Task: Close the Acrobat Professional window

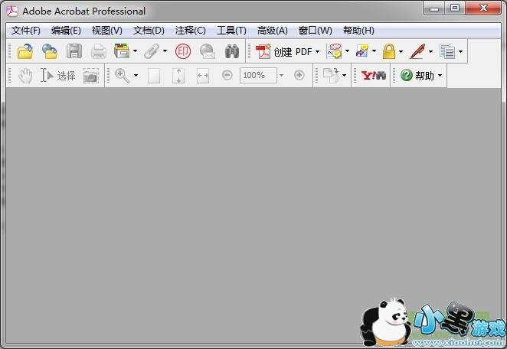Action: click(483, 8)
